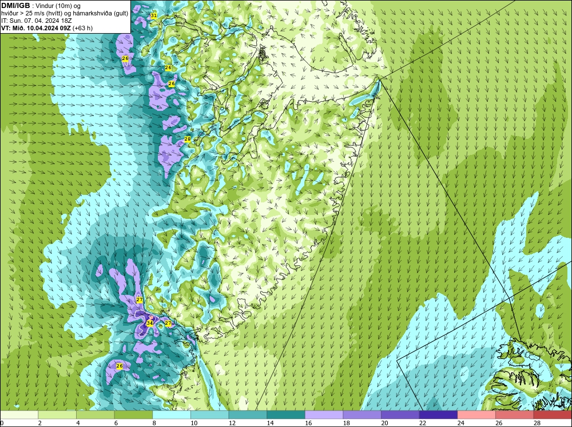572x427 pixels.
Task: Click the legend scale number 0
Action: pos(2,423)
